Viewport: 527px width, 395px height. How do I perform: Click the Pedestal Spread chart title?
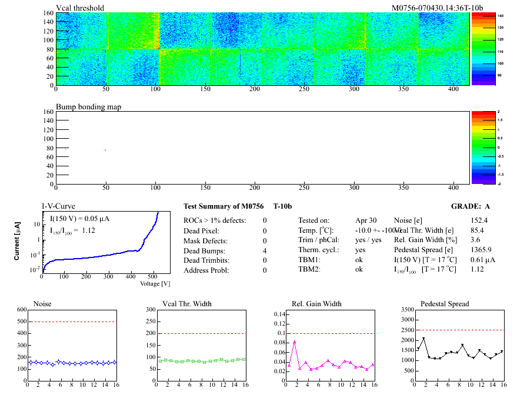click(x=445, y=304)
